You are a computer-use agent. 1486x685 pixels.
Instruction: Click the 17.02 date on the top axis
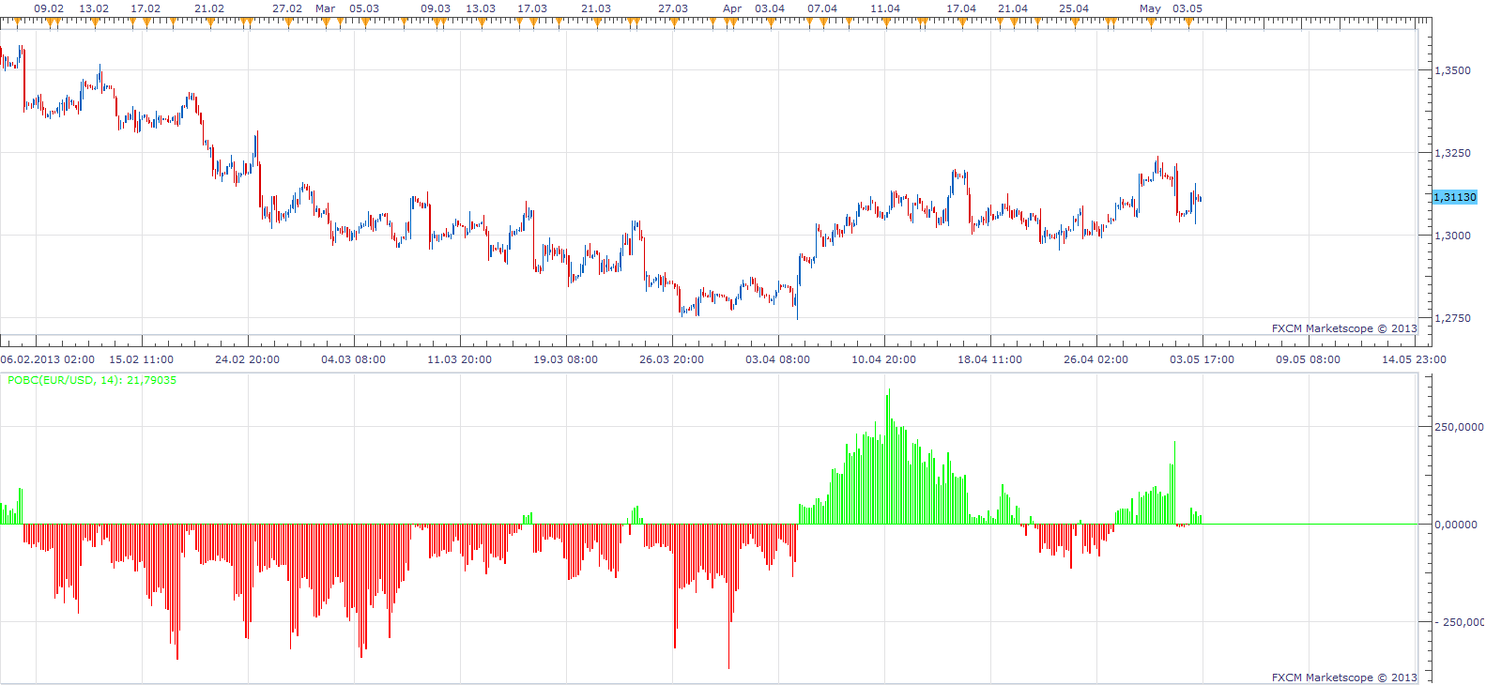point(146,8)
